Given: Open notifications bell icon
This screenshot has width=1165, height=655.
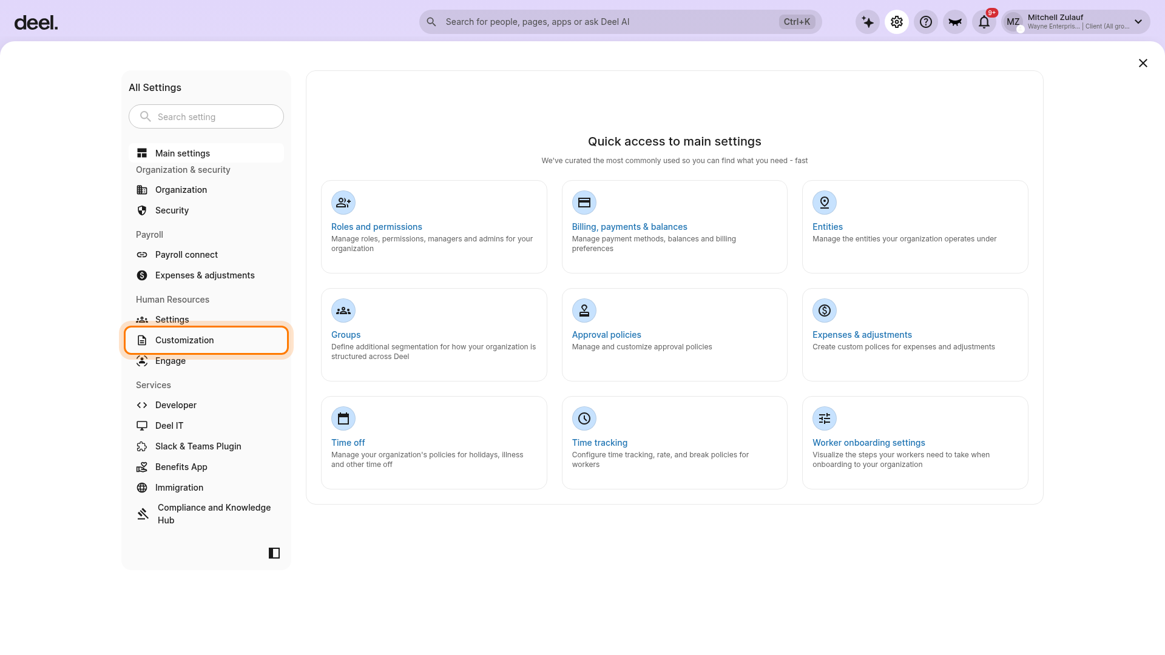Looking at the screenshot, I should click(x=984, y=22).
